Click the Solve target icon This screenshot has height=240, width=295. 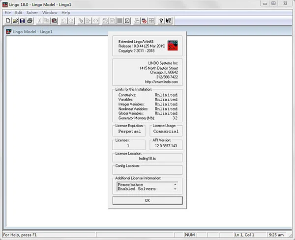(x=105, y=21)
